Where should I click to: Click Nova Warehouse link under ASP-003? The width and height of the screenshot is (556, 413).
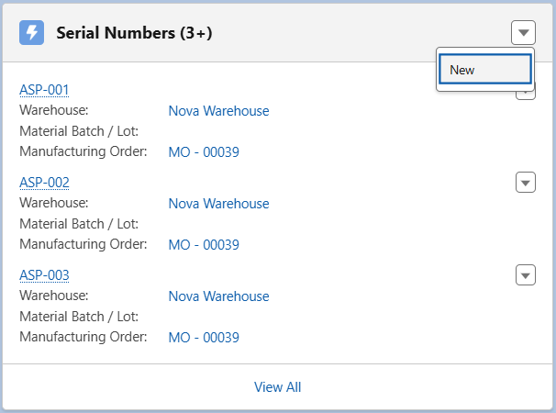tap(218, 296)
